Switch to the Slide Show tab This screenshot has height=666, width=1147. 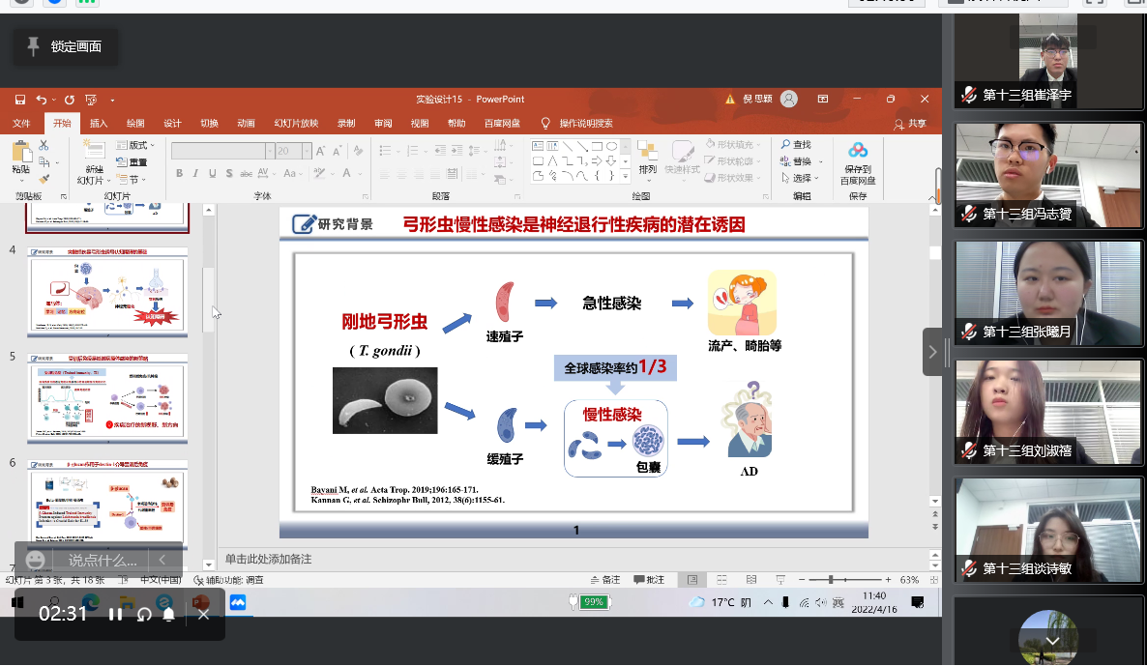click(x=295, y=124)
